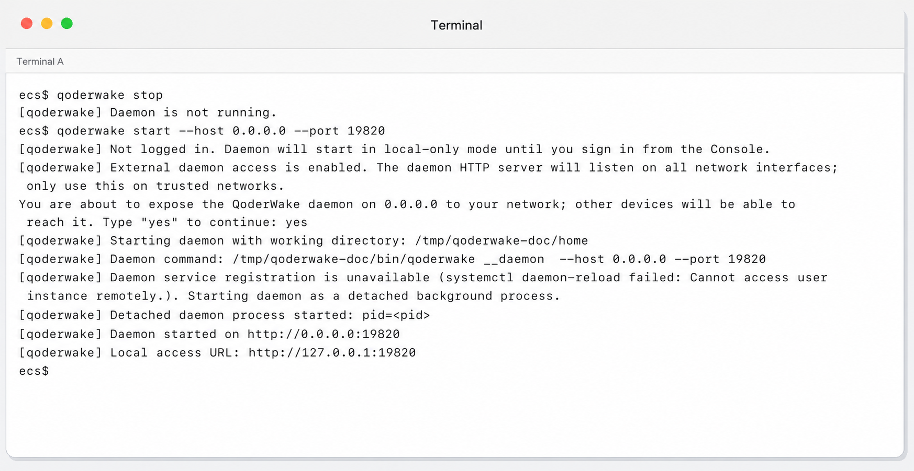914x471 pixels.
Task: Open the http://127.0.0.1:19820 local access URL
Action: tap(332, 353)
